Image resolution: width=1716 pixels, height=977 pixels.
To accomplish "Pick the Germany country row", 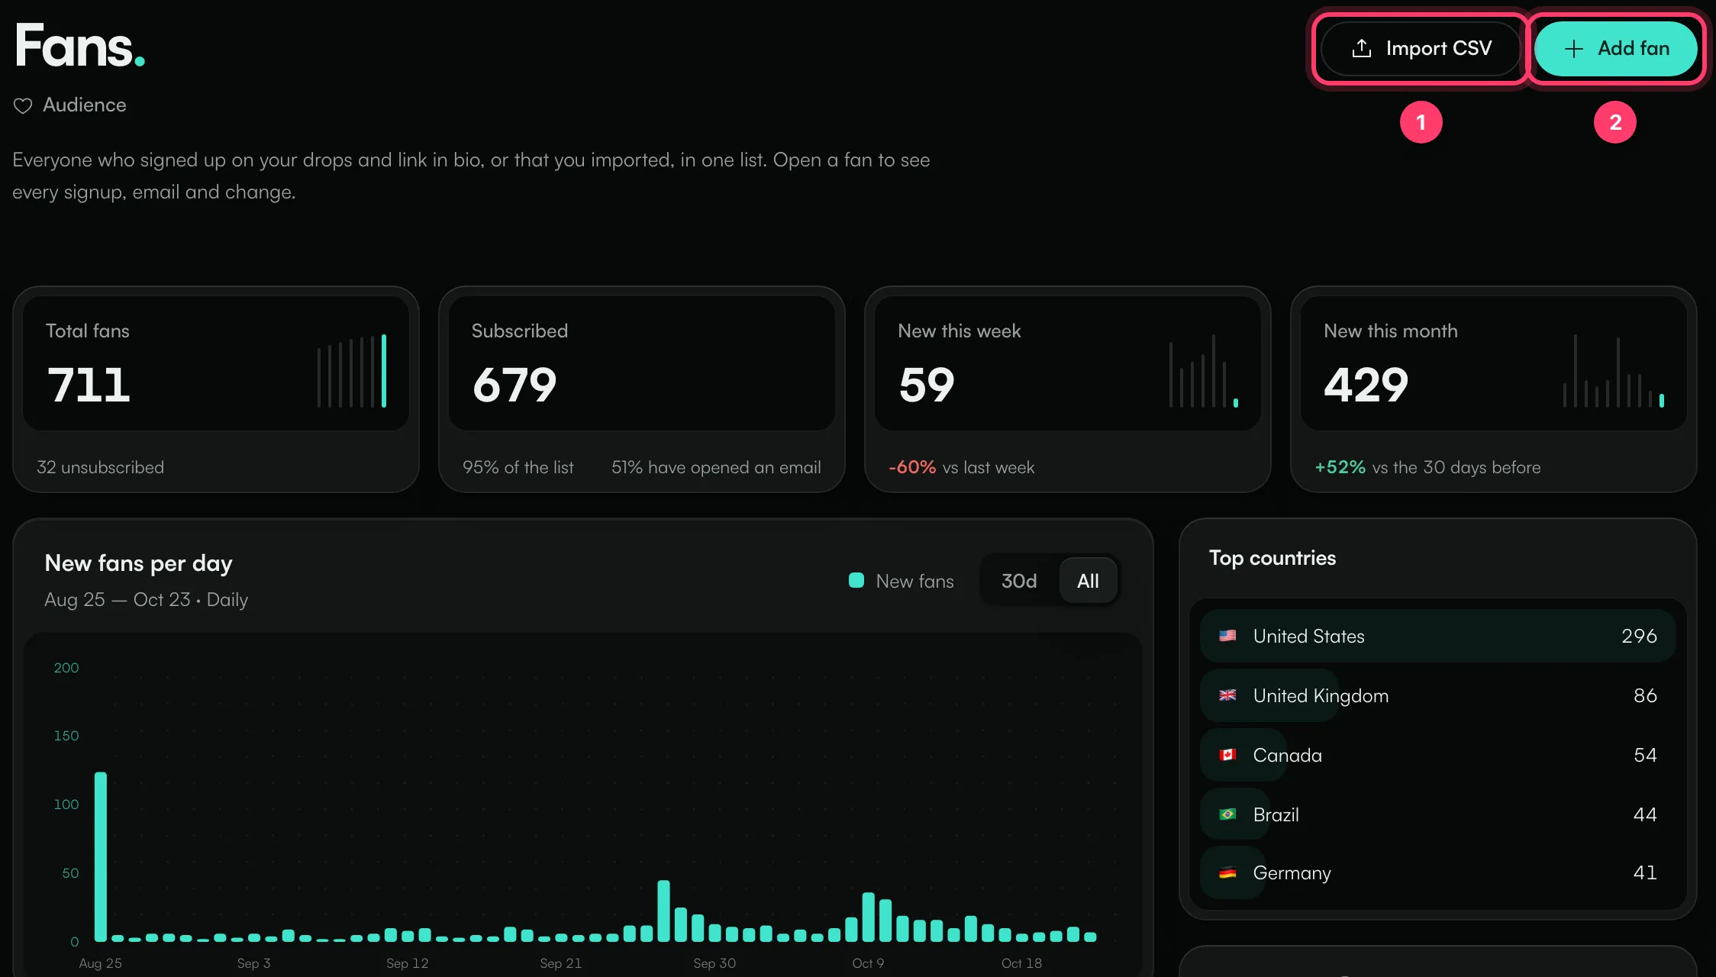I will pyautogui.click(x=1437, y=872).
